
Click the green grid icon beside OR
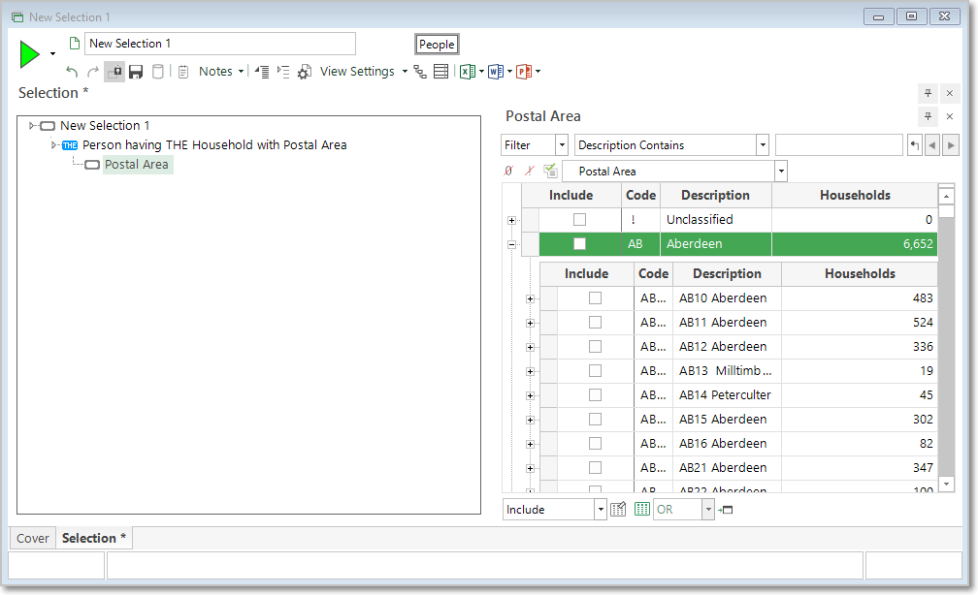click(x=642, y=510)
